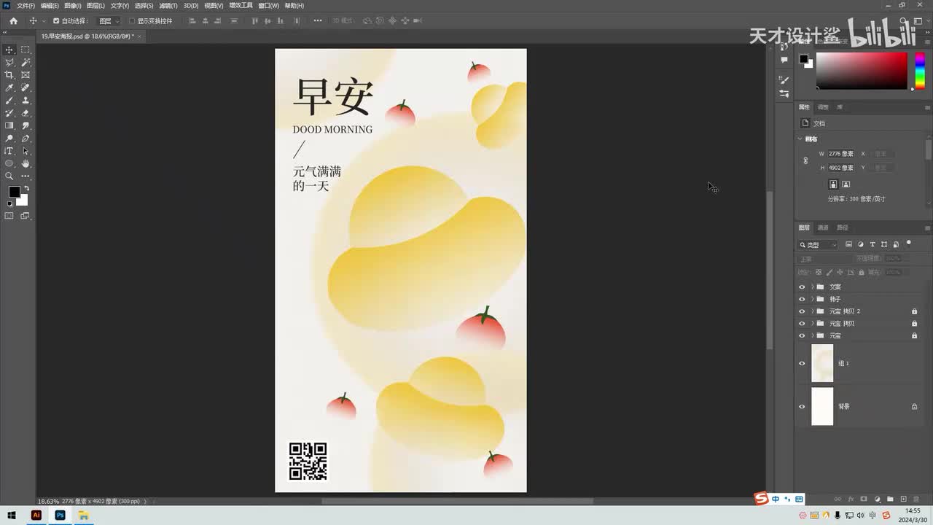
Task: Select the Pen tool
Action: [x=26, y=139]
